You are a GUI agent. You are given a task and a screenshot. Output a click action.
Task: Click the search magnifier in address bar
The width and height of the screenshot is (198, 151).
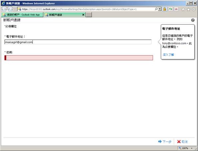(156, 9)
